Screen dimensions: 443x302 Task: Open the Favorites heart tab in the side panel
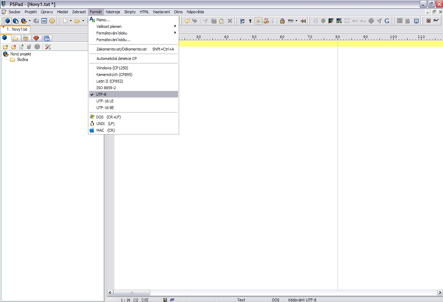(x=36, y=38)
